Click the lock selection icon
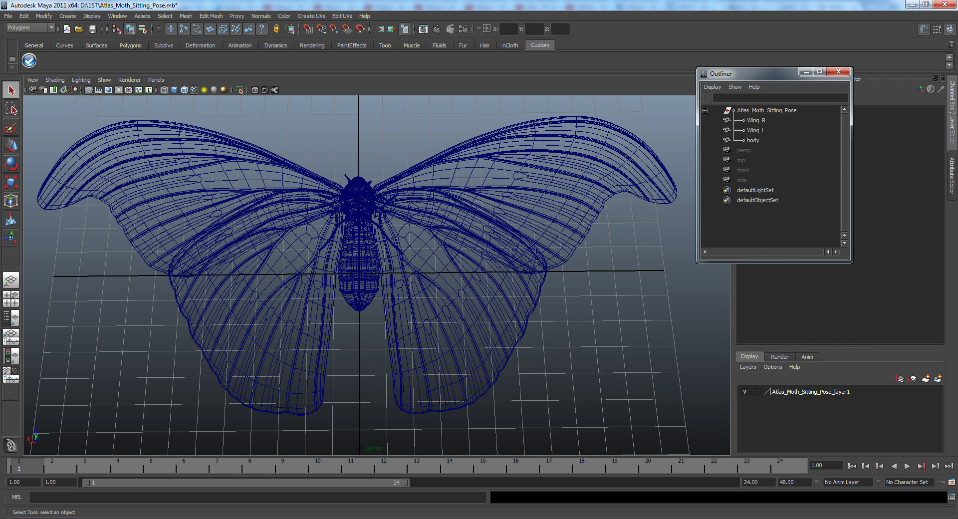This screenshot has height=519, width=958. 276,29
